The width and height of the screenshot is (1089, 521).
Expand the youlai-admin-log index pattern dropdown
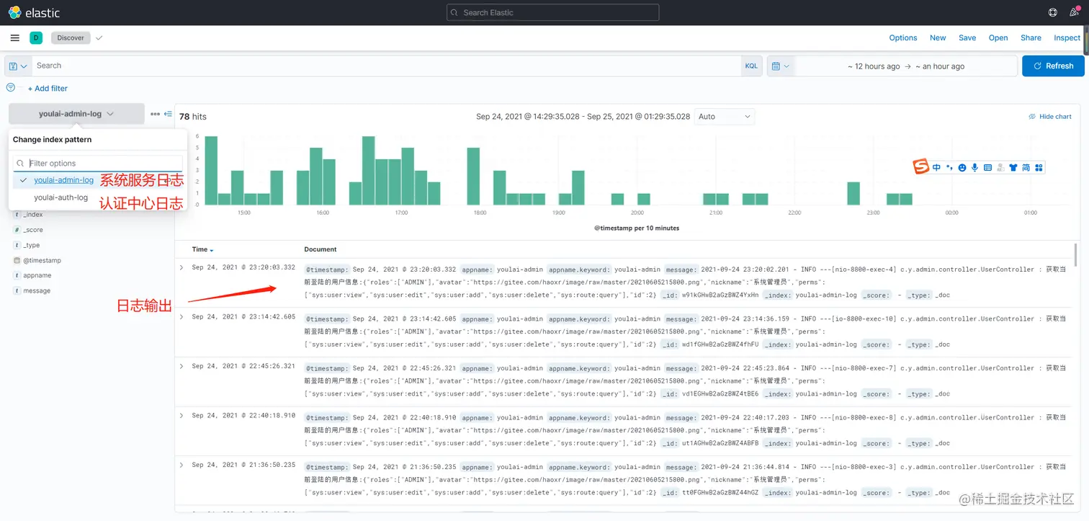click(x=76, y=114)
